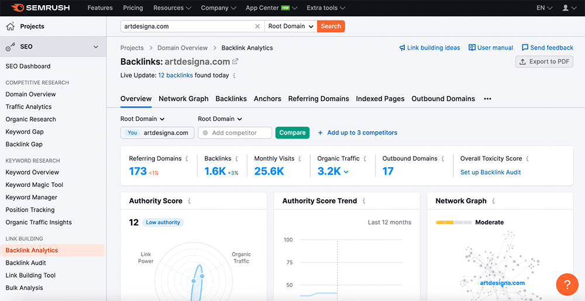Click Projects in the breadcrumb
The height and width of the screenshot is (301, 585).
point(132,48)
